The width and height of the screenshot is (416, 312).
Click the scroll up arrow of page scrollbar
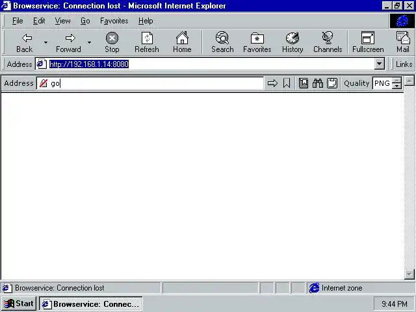[x=409, y=81]
